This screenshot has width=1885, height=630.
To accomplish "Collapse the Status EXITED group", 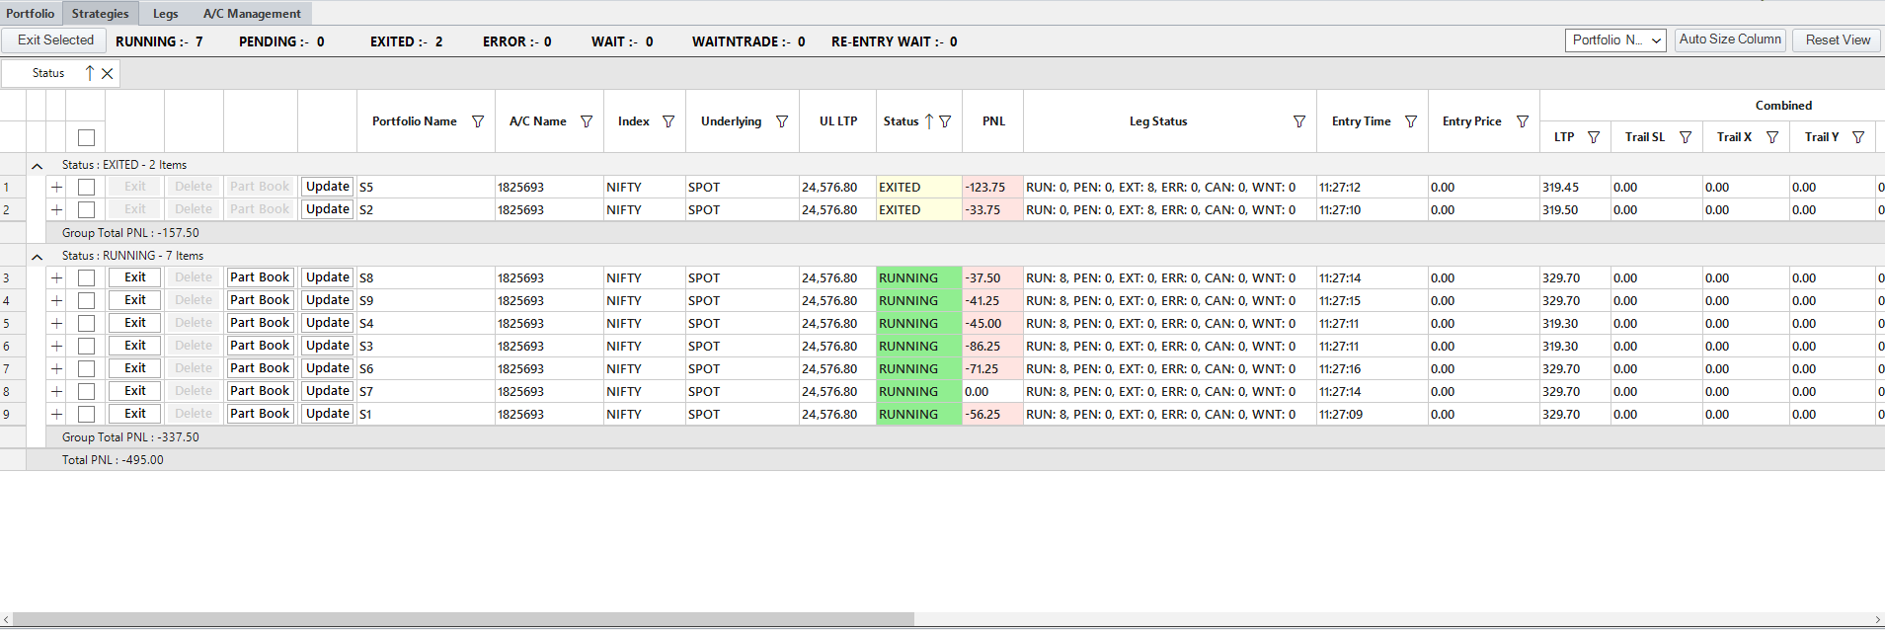I will click(x=37, y=166).
